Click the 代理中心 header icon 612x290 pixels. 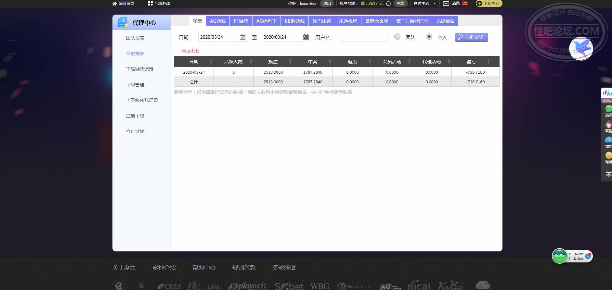(x=123, y=22)
